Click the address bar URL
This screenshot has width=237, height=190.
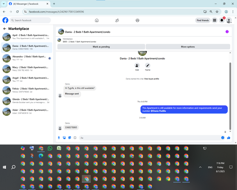click(x=56, y=12)
